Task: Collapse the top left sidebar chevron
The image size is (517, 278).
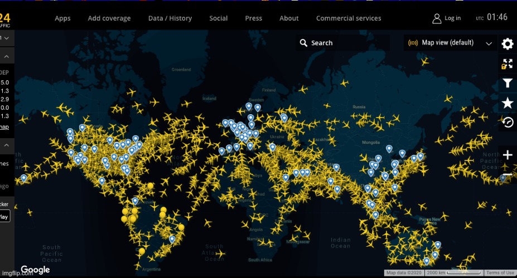Action: tap(7, 38)
